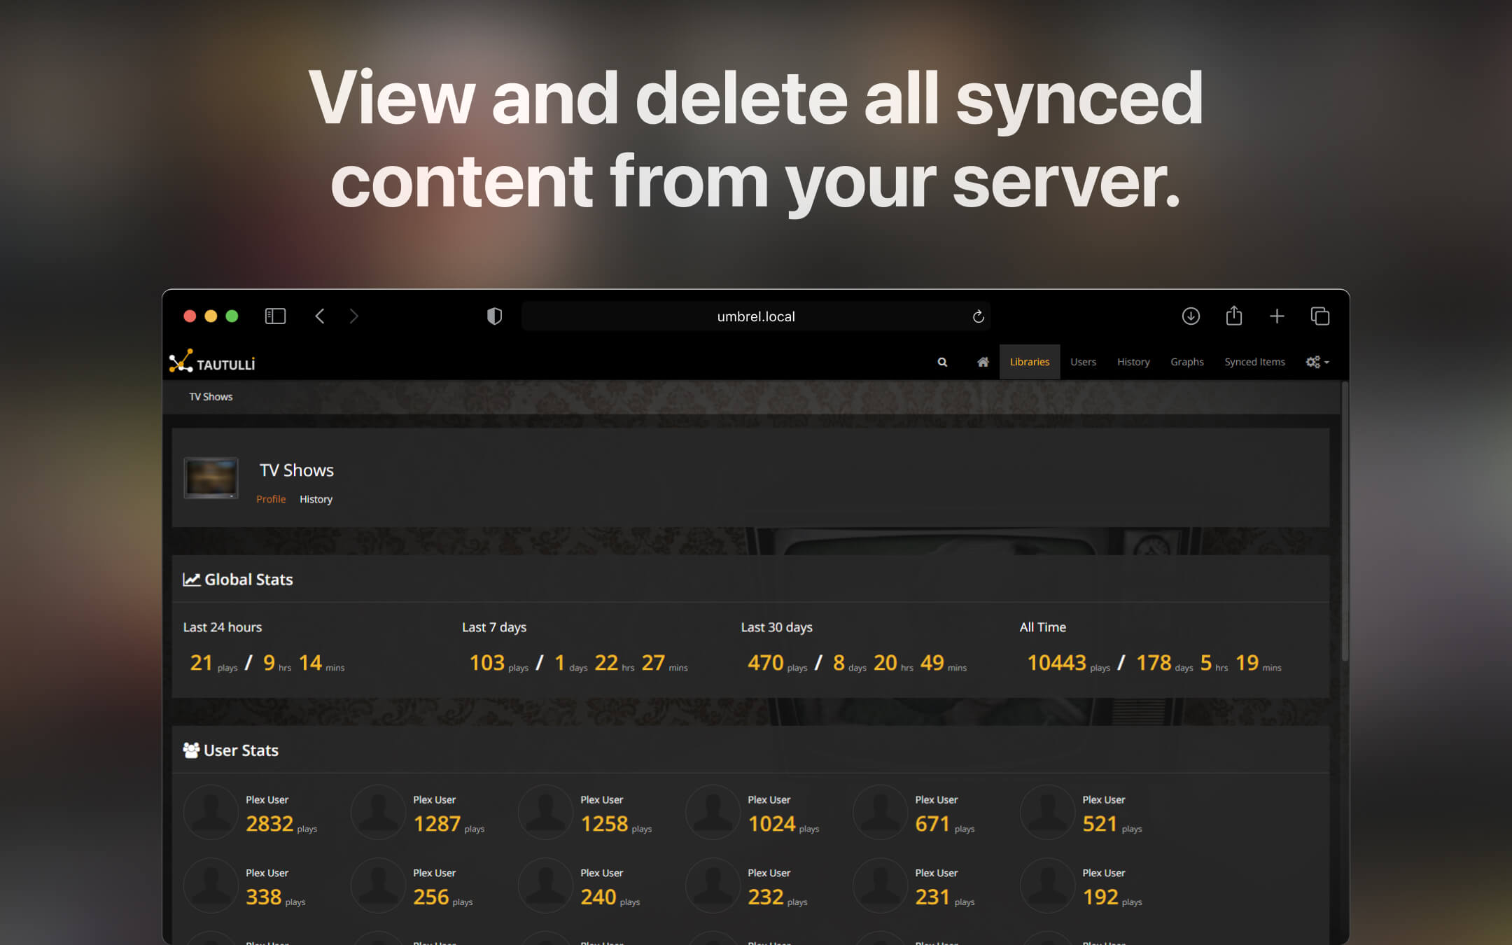Viewport: 1512px width, 945px height.
Task: Go to the Tautulli home icon
Action: (983, 362)
